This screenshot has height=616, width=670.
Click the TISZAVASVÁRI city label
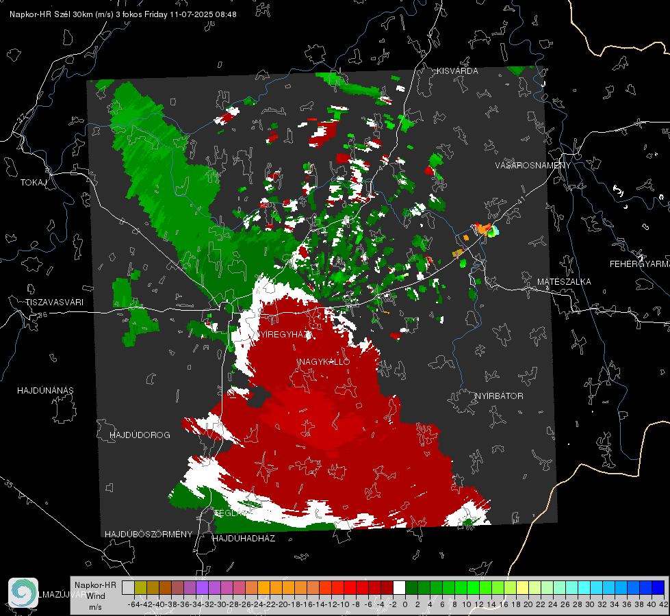(x=54, y=303)
